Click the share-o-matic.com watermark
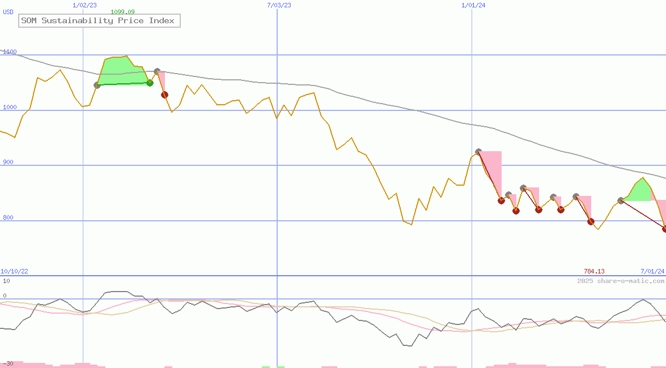 [x=621, y=281]
